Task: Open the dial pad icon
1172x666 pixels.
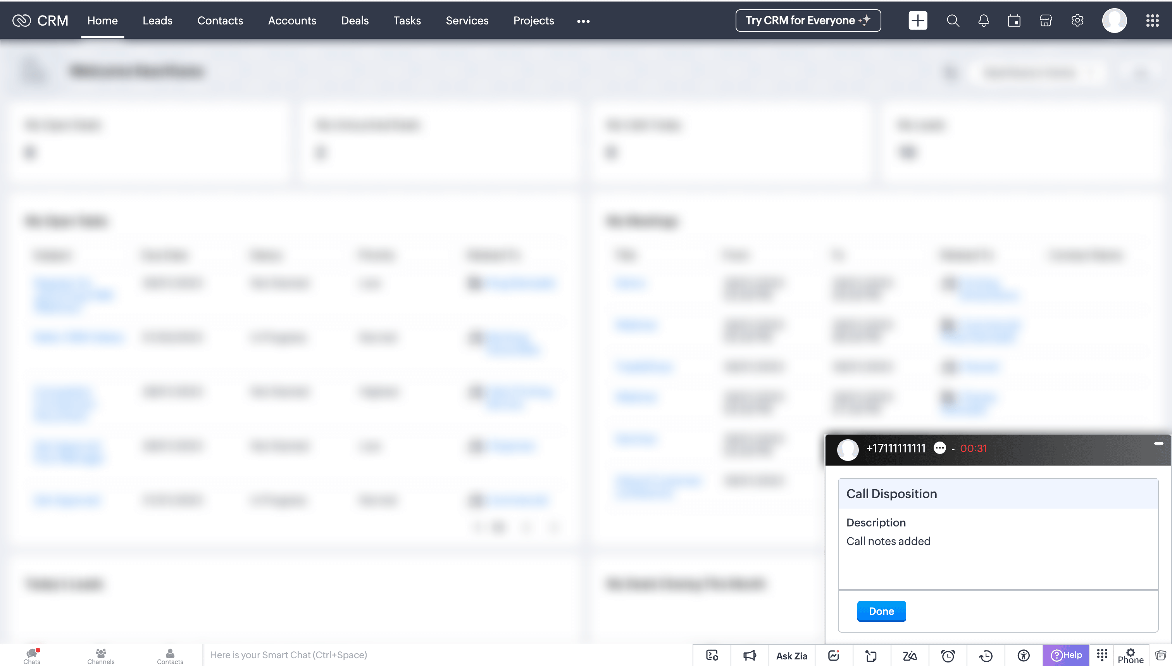Action: (x=1101, y=655)
